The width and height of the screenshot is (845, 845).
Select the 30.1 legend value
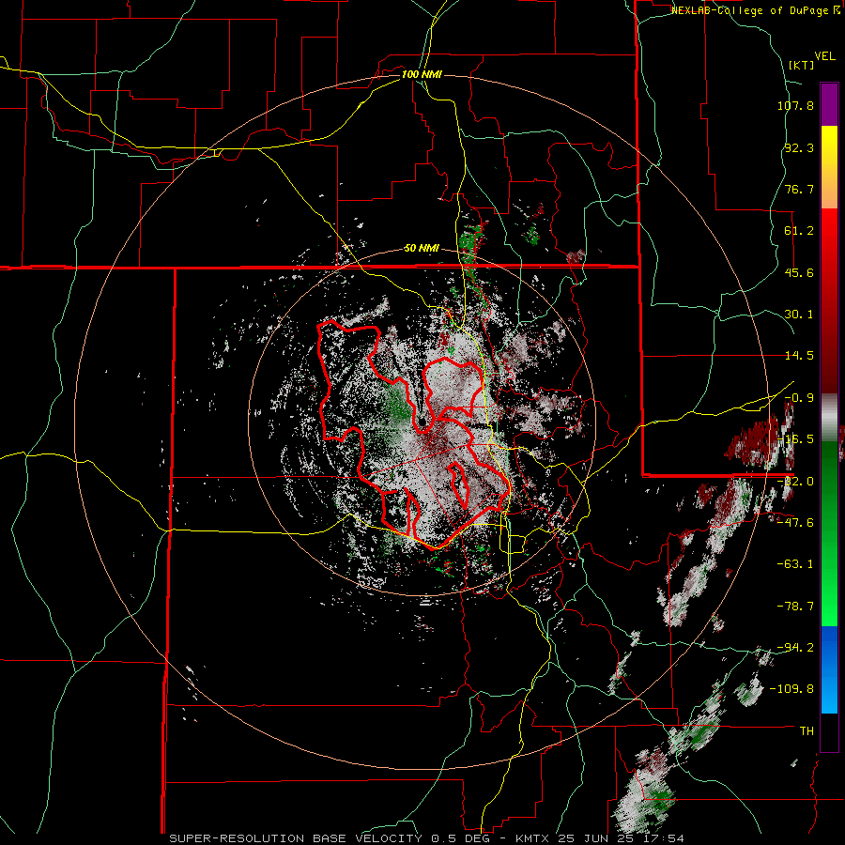(799, 315)
